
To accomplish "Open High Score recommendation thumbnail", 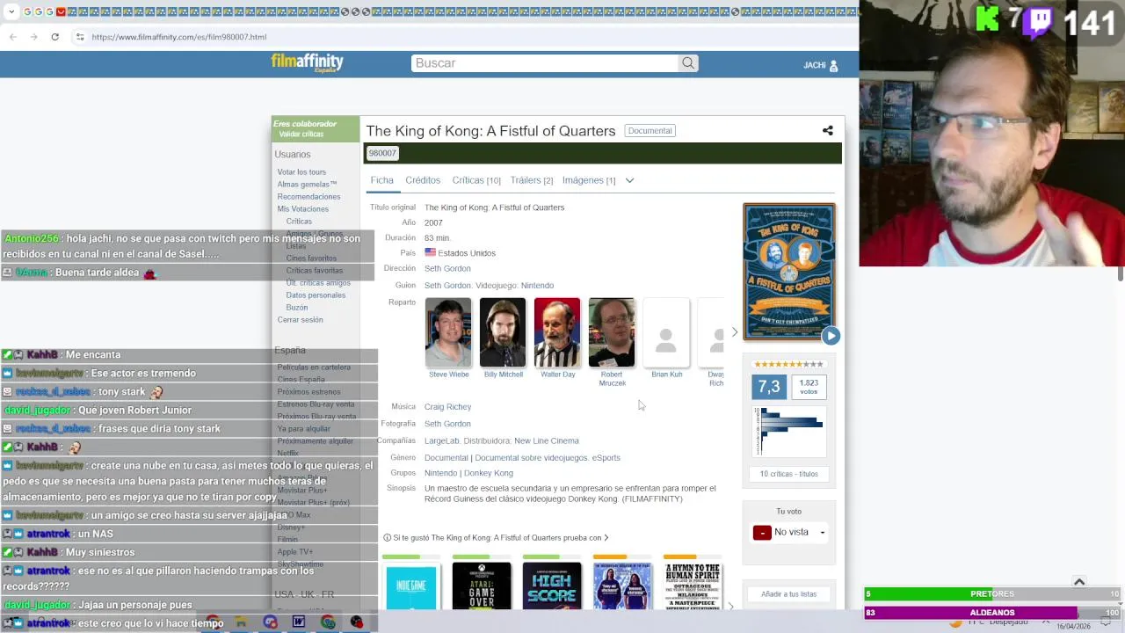I will pos(551,586).
